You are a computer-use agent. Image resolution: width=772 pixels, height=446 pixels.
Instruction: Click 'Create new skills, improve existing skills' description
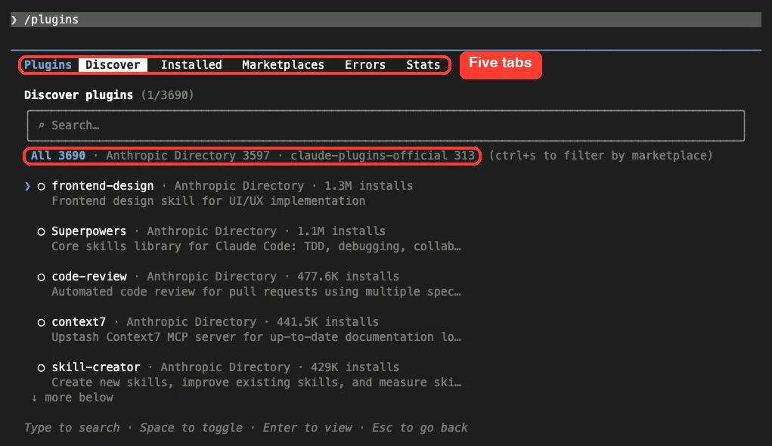click(256, 382)
